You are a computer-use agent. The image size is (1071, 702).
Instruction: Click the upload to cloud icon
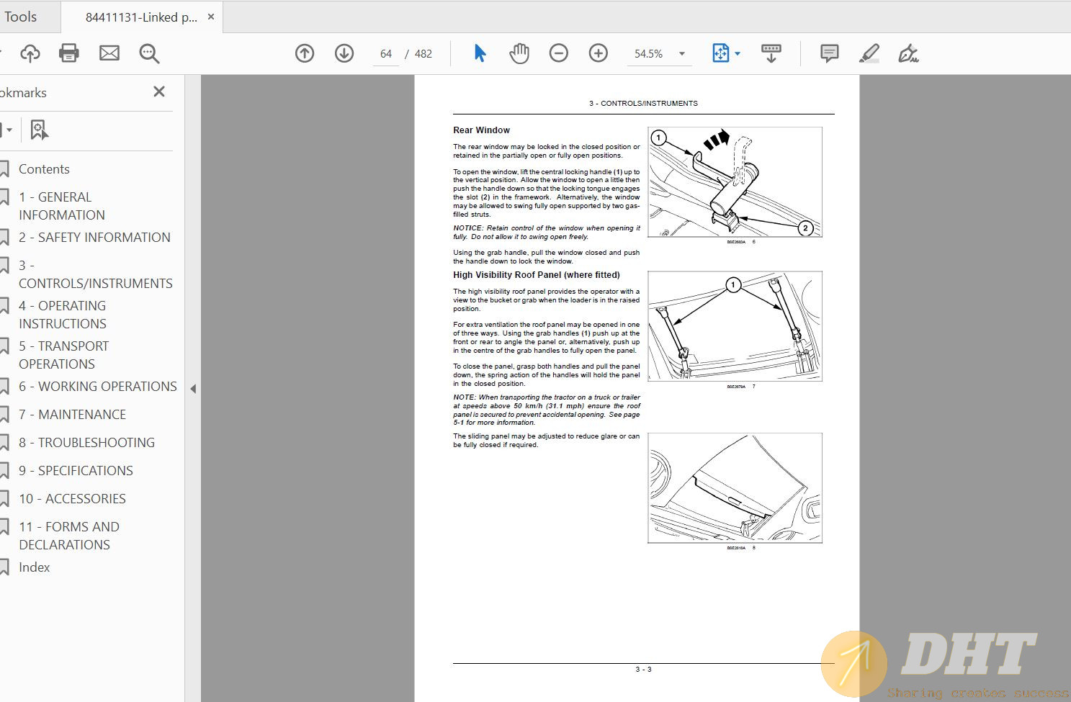30,53
